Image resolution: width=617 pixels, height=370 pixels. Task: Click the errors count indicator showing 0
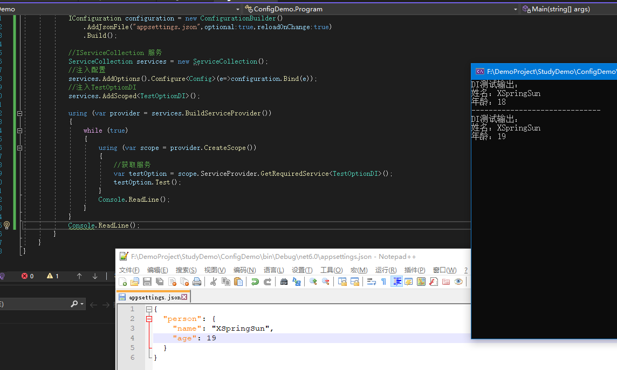28,276
